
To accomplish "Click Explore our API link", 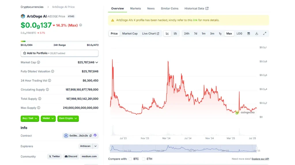I will pos(260,159).
